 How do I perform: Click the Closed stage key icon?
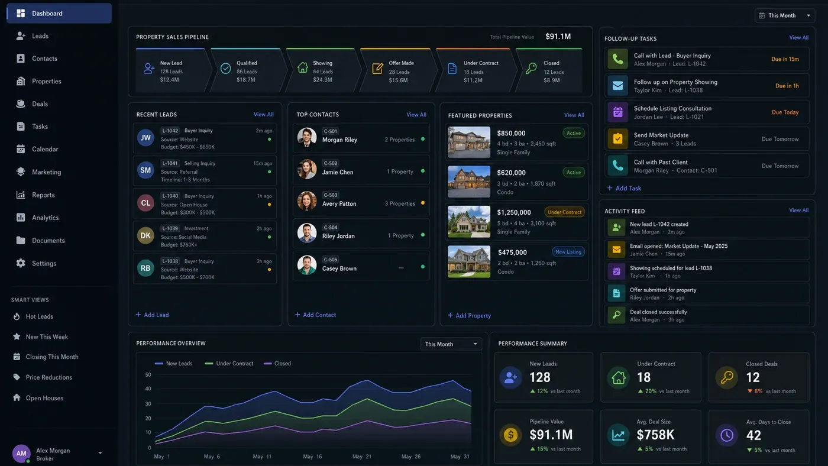point(531,69)
